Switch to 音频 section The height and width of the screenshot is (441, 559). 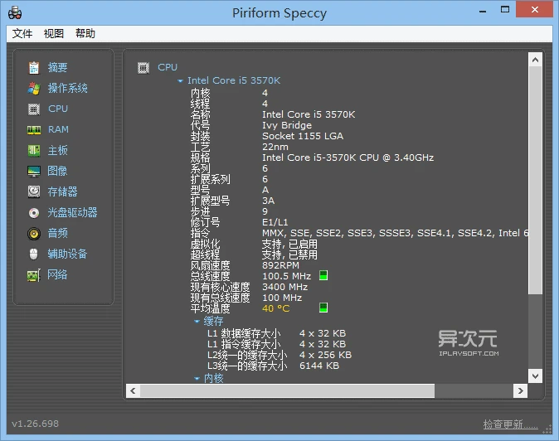(57, 233)
